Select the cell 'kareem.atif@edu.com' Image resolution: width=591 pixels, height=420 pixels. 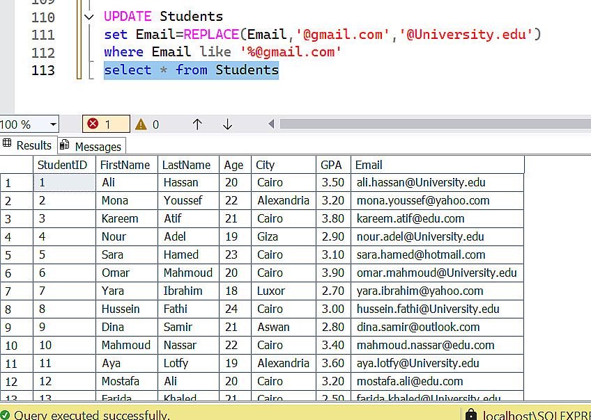click(437, 218)
